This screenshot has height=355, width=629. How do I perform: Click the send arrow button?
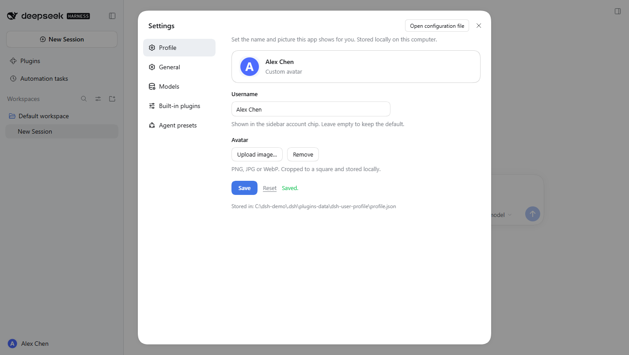(x=533, y=214)
